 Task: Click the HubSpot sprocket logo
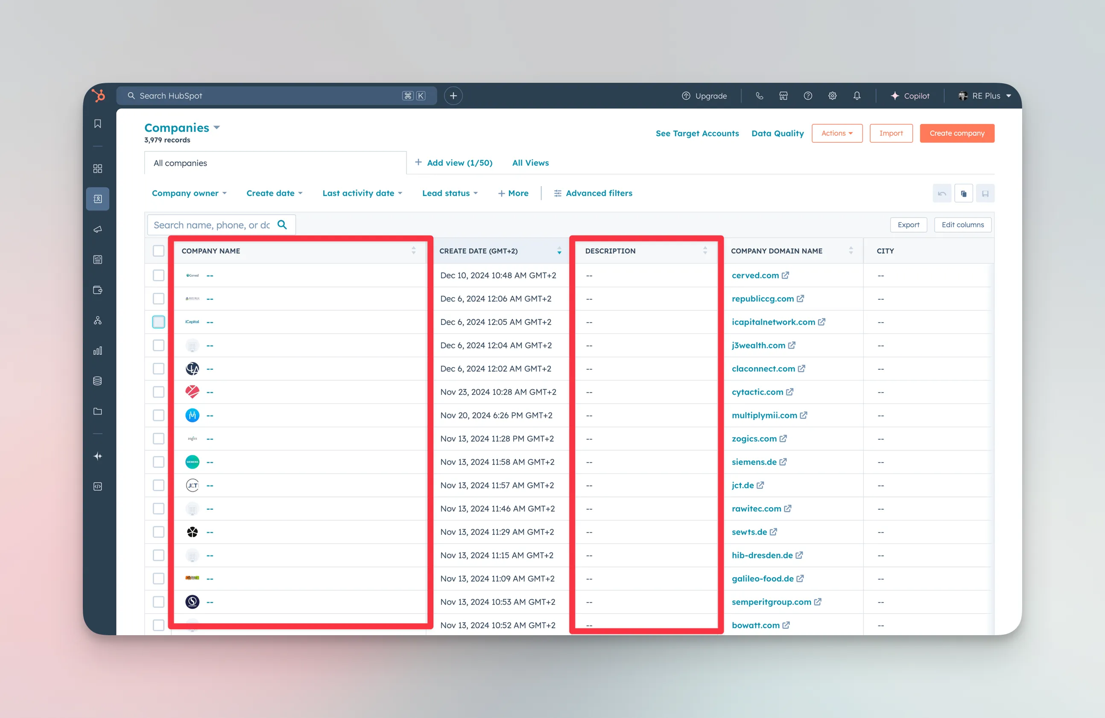(x=98, y=96)
